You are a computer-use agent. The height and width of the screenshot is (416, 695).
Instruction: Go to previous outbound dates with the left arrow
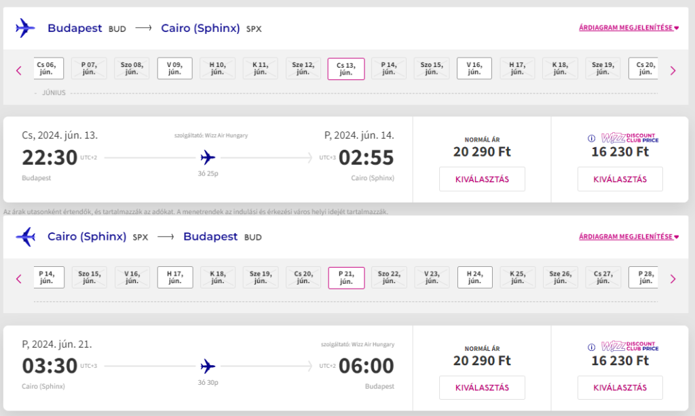[19, 70]
